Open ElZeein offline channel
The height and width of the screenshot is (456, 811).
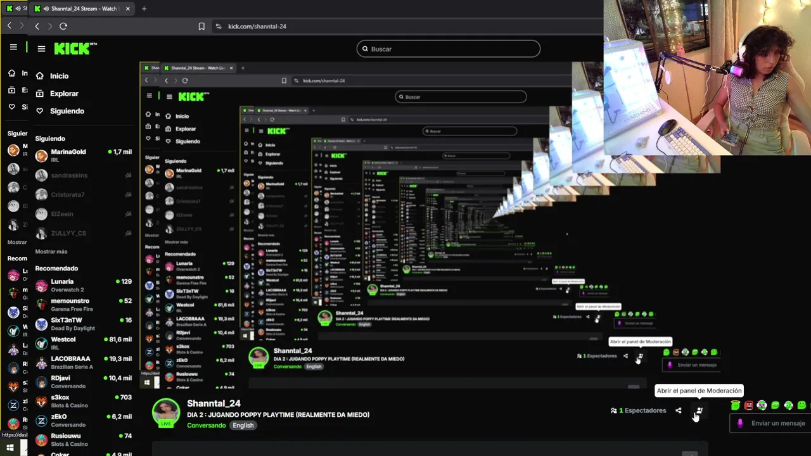click(83, 214)
